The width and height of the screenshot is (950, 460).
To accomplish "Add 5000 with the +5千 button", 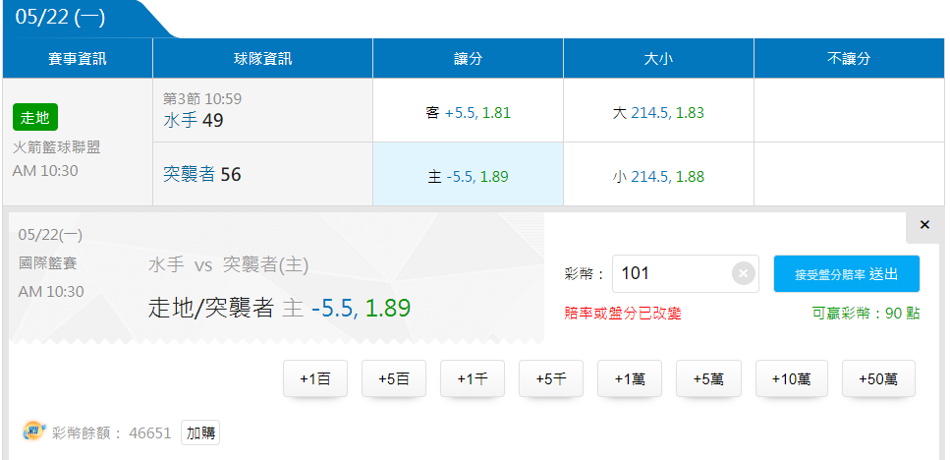I will coord(551,378).
